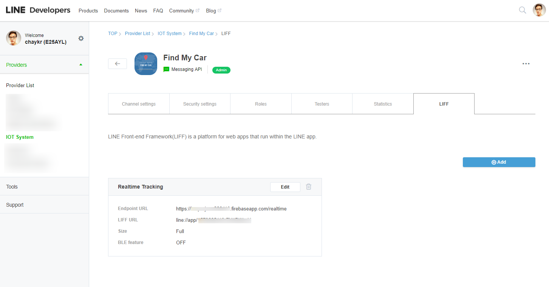
Task: Click the Provider List breadcrumb link
Action: pyautogui.click(x=138, y=34)
